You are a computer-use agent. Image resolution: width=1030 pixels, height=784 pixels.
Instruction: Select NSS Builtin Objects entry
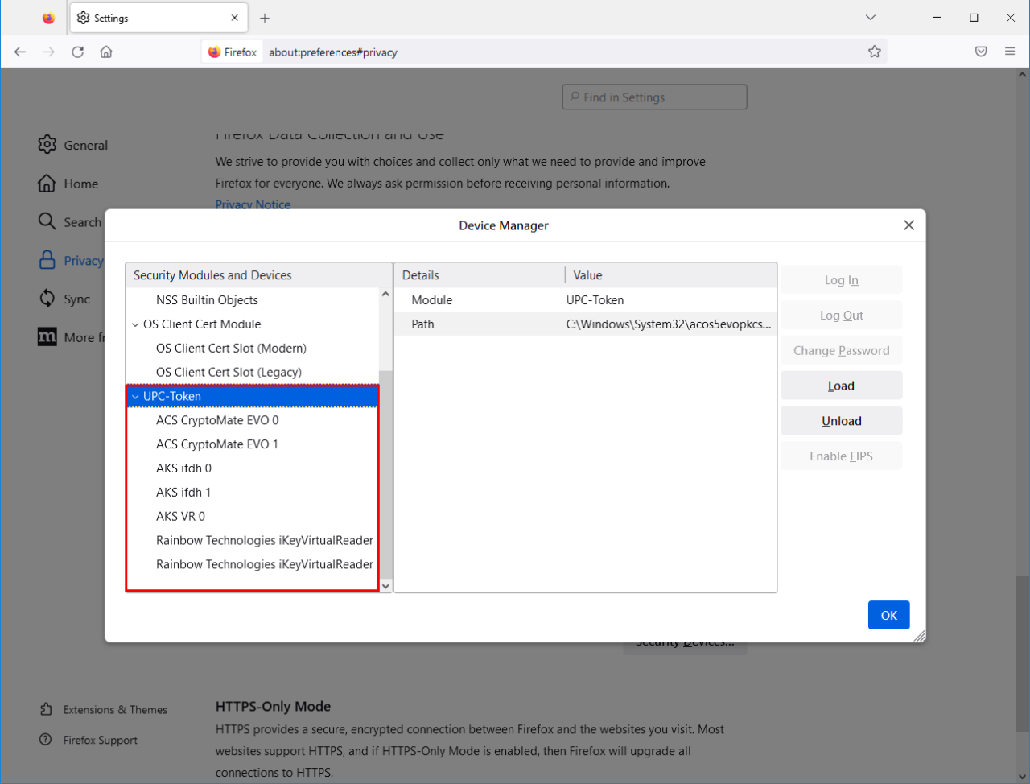click(x=207, y=300)
